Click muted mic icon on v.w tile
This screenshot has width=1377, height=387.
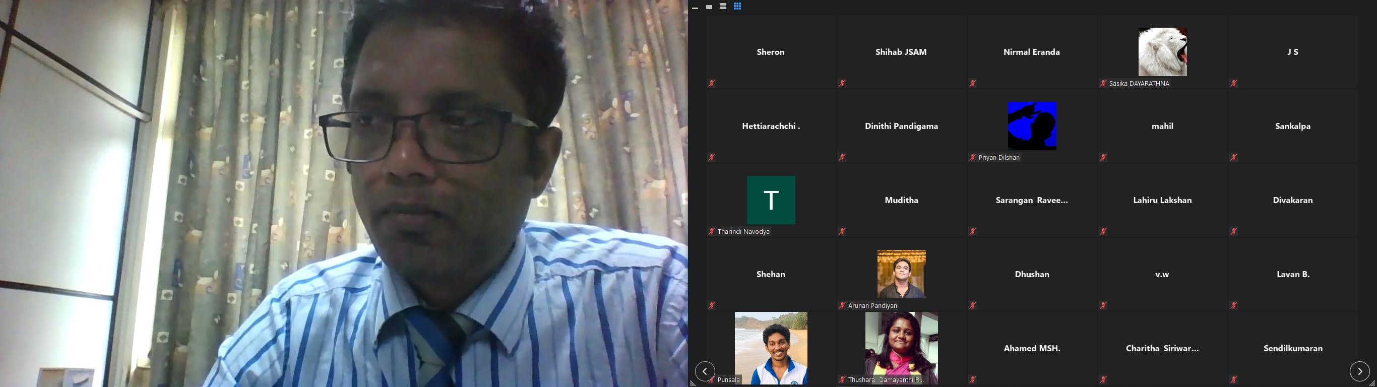pyautogui.click(x=1103, y=306)
